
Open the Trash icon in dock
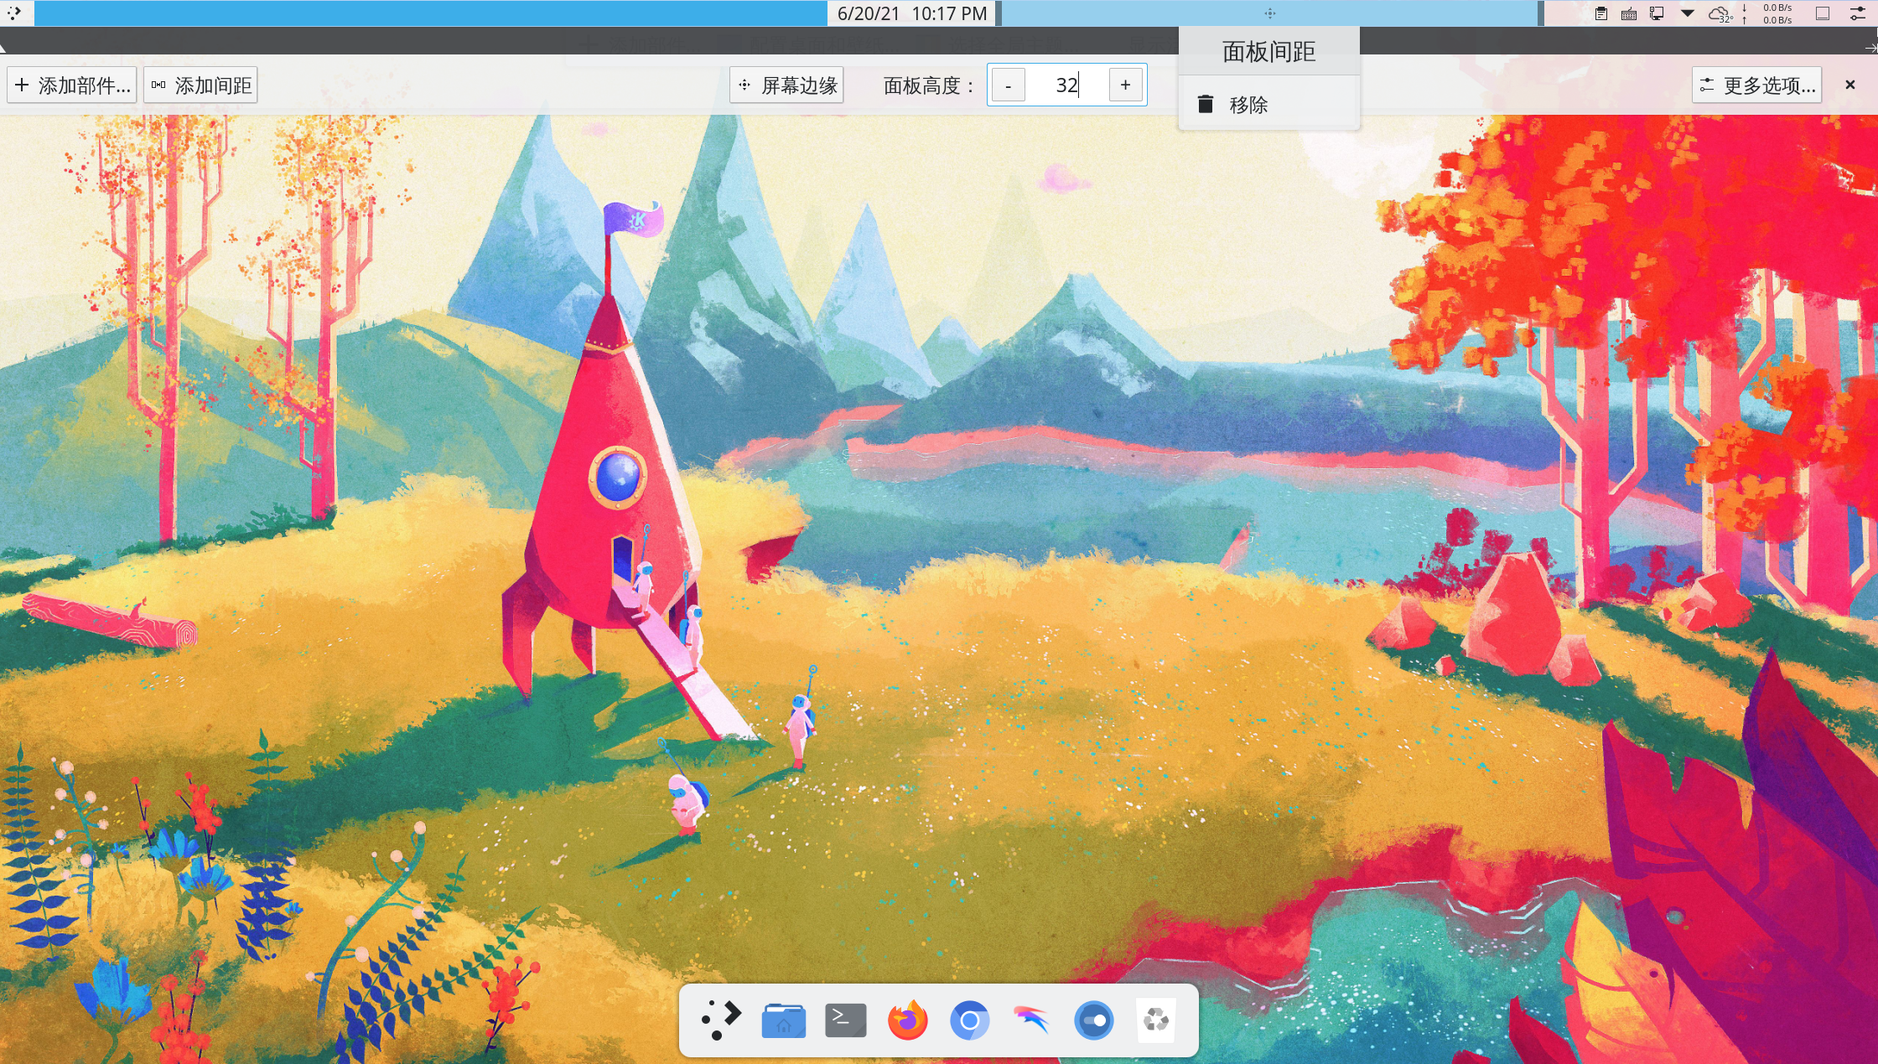click(x=1156, y=1020)
